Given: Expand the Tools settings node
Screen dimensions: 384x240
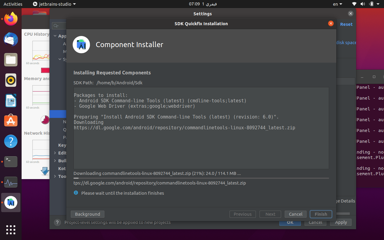Looking at the screenshot, I should (x=55, y=176).
